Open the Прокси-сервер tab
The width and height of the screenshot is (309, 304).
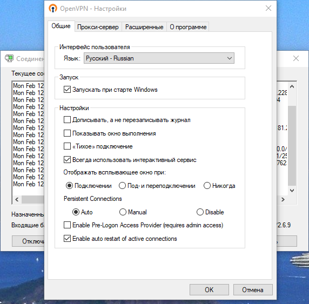pyautogui.click(x=98, y=27)
